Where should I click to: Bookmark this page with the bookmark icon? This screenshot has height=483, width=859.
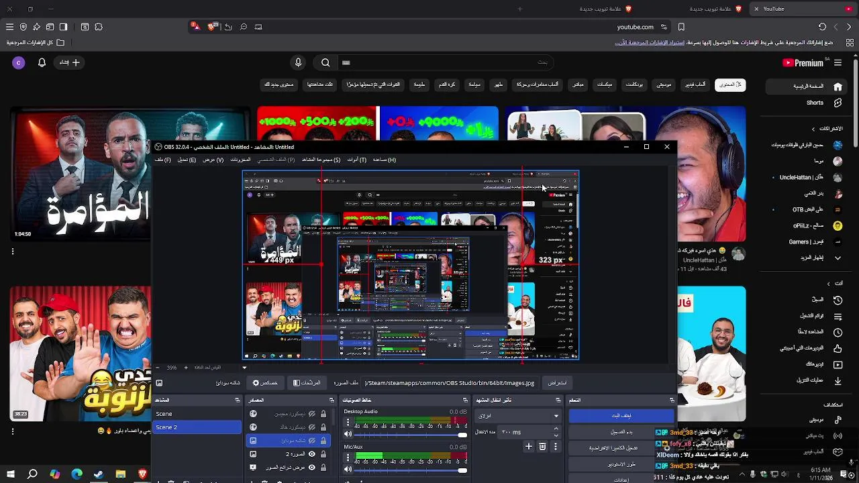pos(681,27)
